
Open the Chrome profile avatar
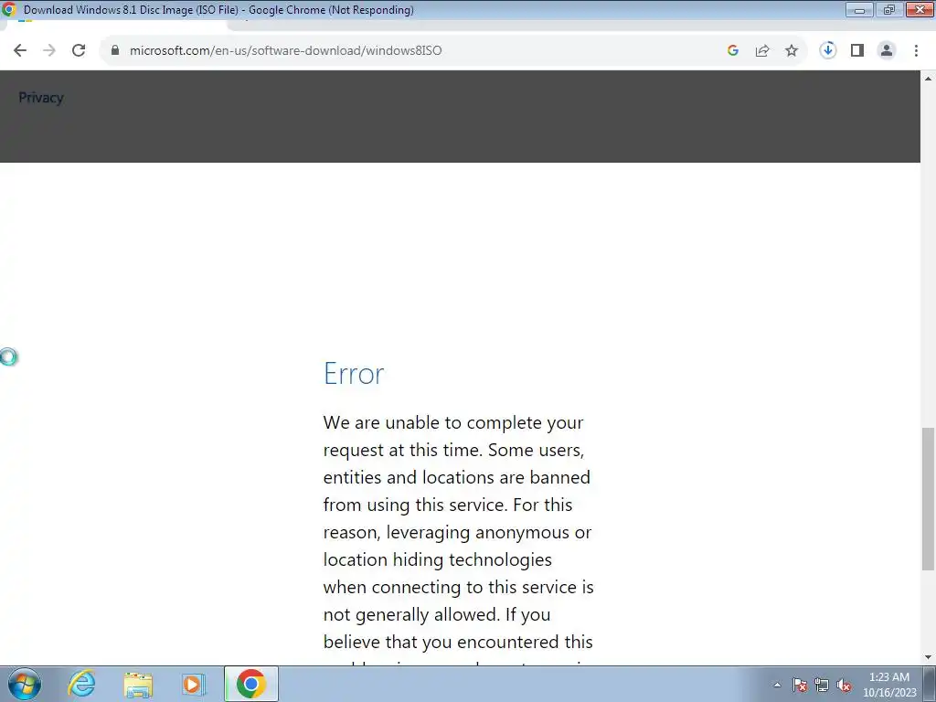[887, 51]
